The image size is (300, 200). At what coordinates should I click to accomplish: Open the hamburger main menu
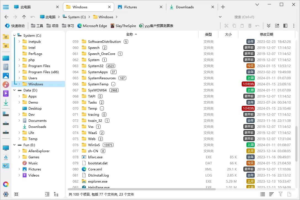pyautogui.click(x=6, y=7)
